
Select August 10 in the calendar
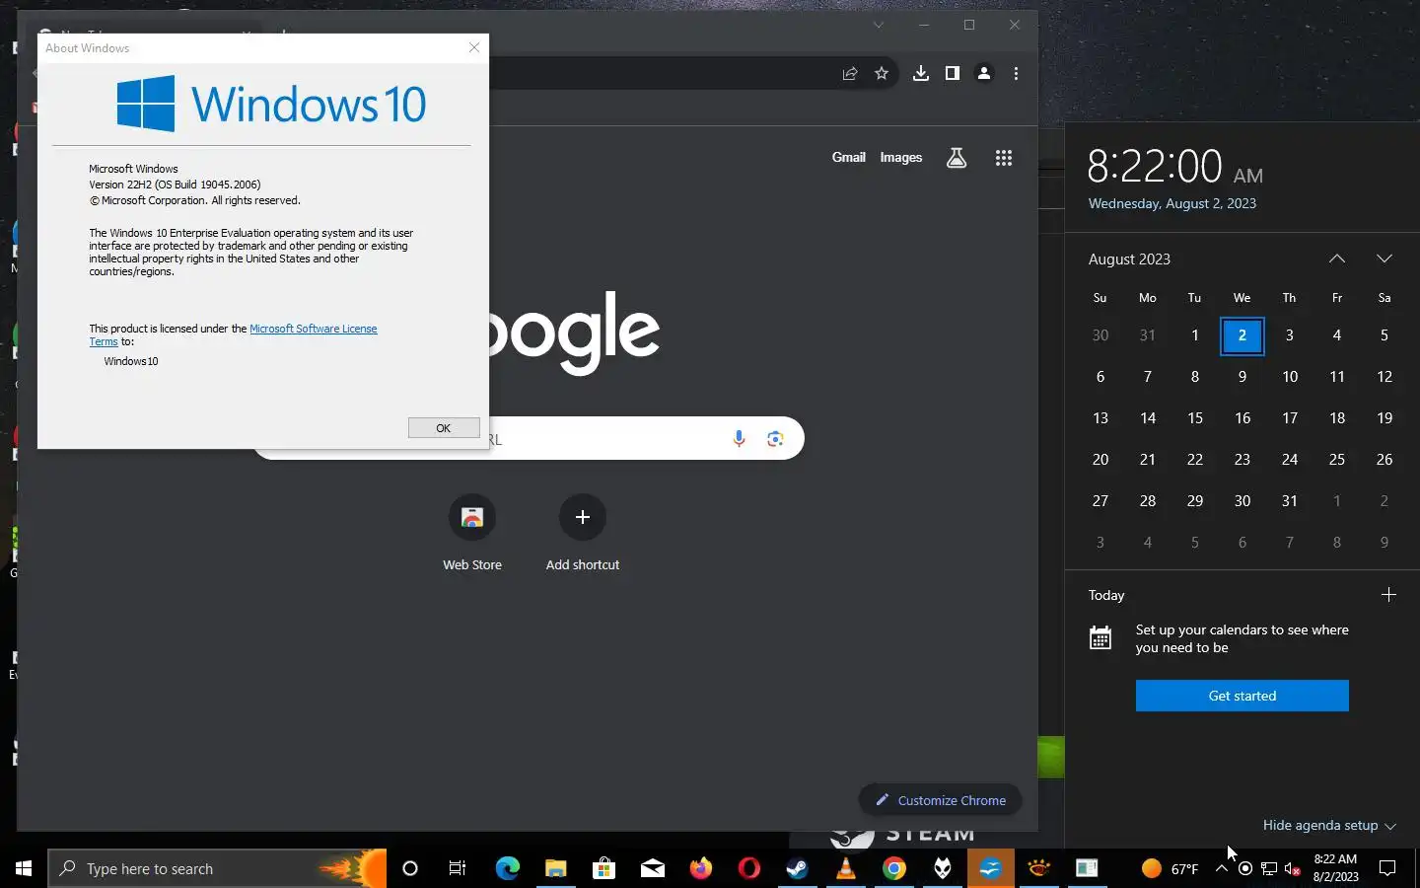1290,377
